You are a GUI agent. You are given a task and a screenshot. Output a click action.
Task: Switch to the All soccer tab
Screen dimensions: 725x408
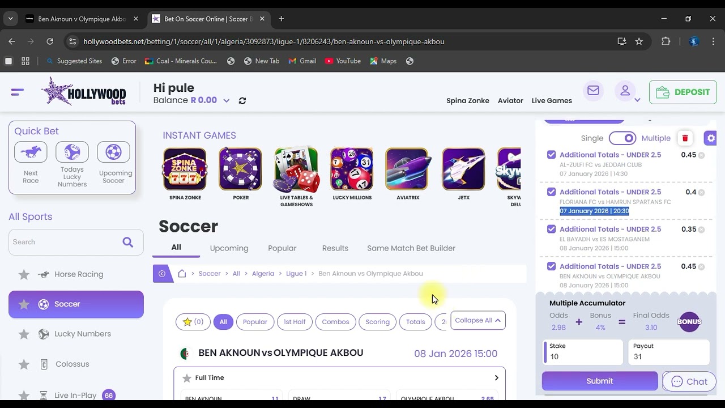point(176,248)
